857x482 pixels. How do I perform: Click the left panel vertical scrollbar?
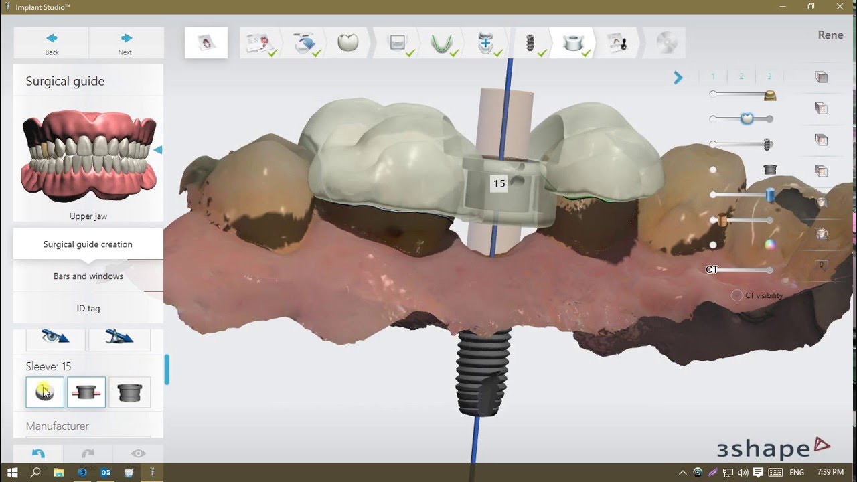coord(167,370)
